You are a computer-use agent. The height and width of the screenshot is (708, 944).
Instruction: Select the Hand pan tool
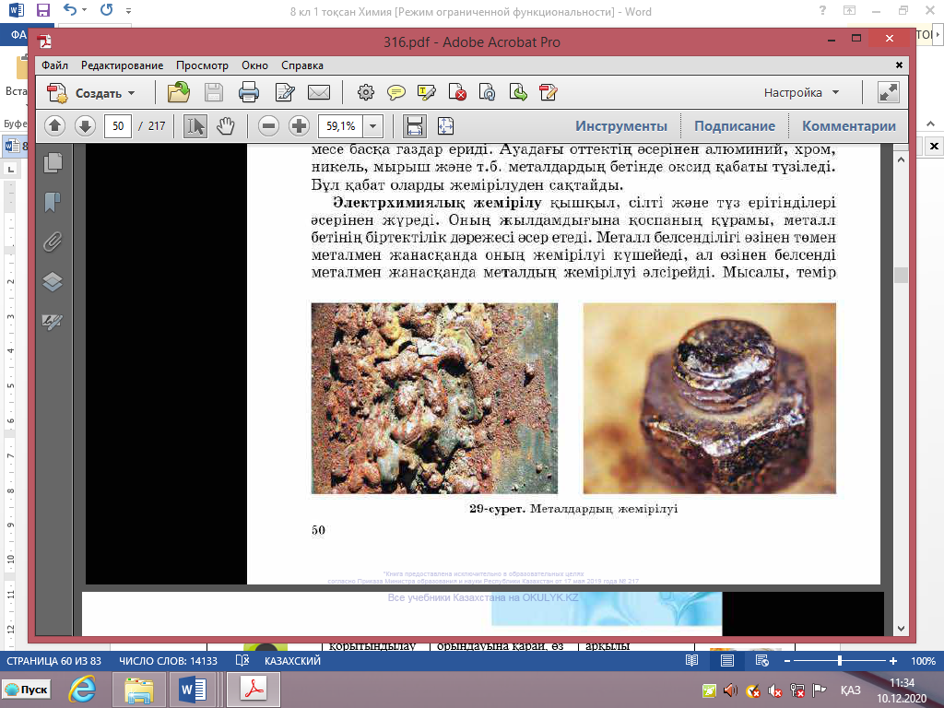(226, 126)
